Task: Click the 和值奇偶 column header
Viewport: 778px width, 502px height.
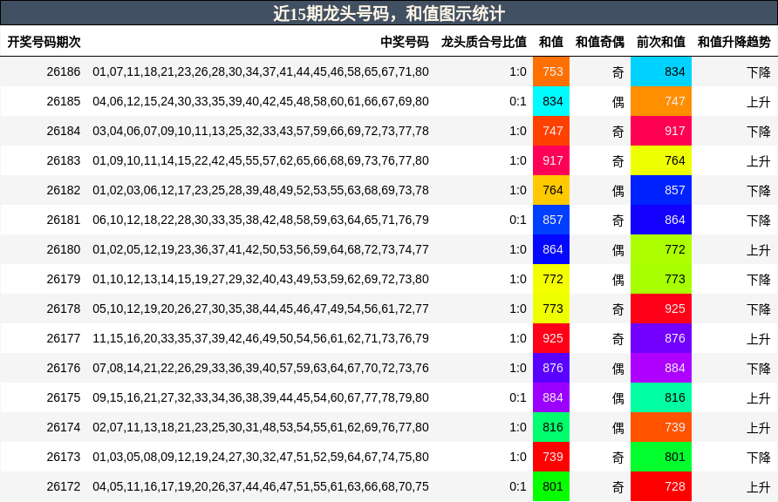Action: pos(599,42)
